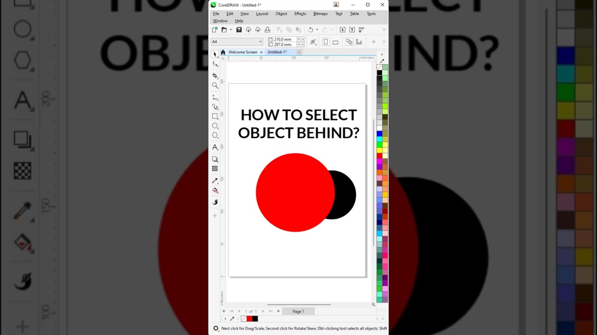Toggle Portrait page orientation
The width and height of the screenshot is (597, 335).
pos(326,42)
